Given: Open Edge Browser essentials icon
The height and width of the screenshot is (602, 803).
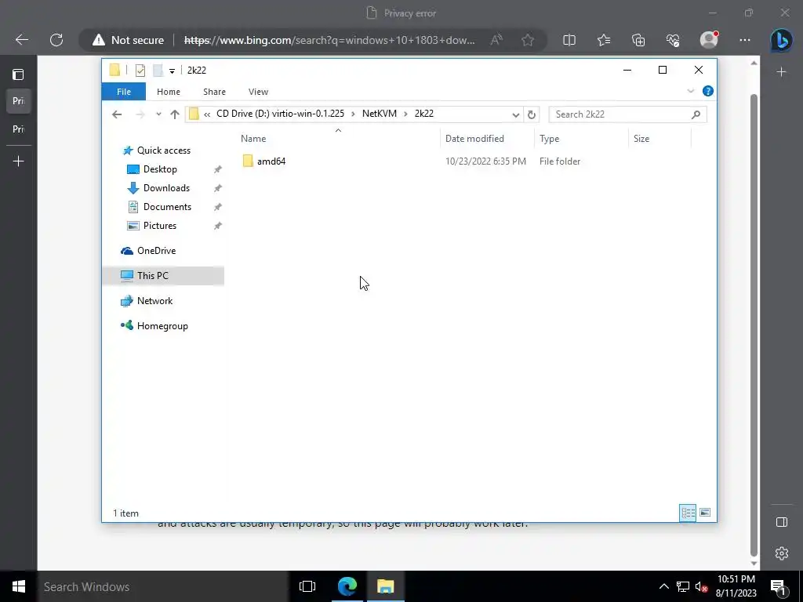Looking at the screenshot, I should point(673,40).
